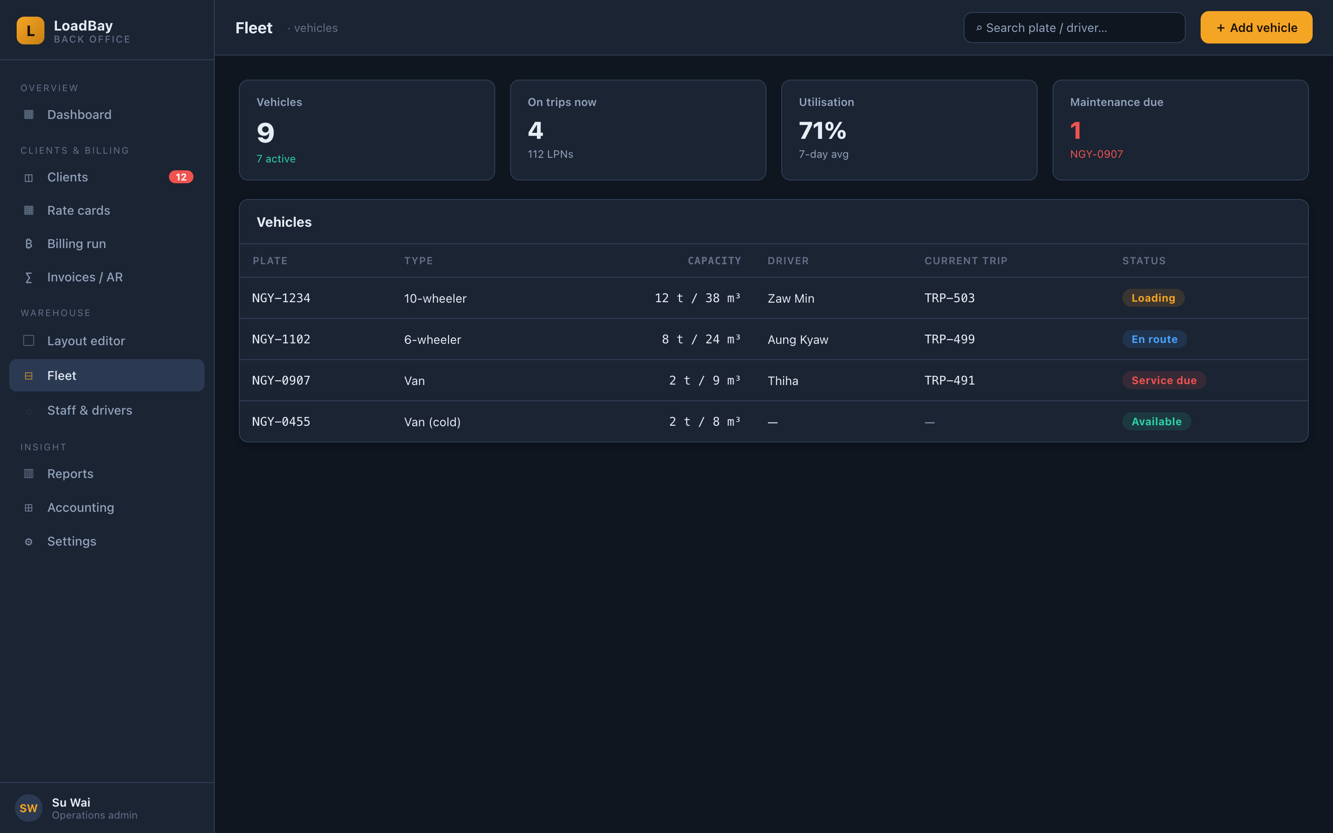Click the red Clients notification badge

[x=181, y=177]
